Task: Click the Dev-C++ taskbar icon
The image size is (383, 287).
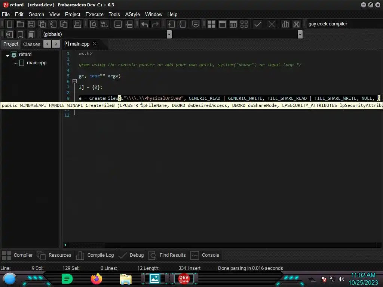Action: pos(184,279)
